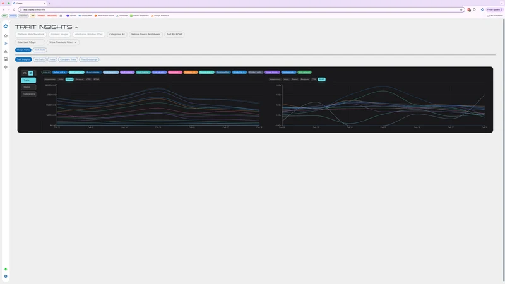Open the Date: Last 7 Days picker
The width and height of the screenshot is (505, 284).
(30, 42)
